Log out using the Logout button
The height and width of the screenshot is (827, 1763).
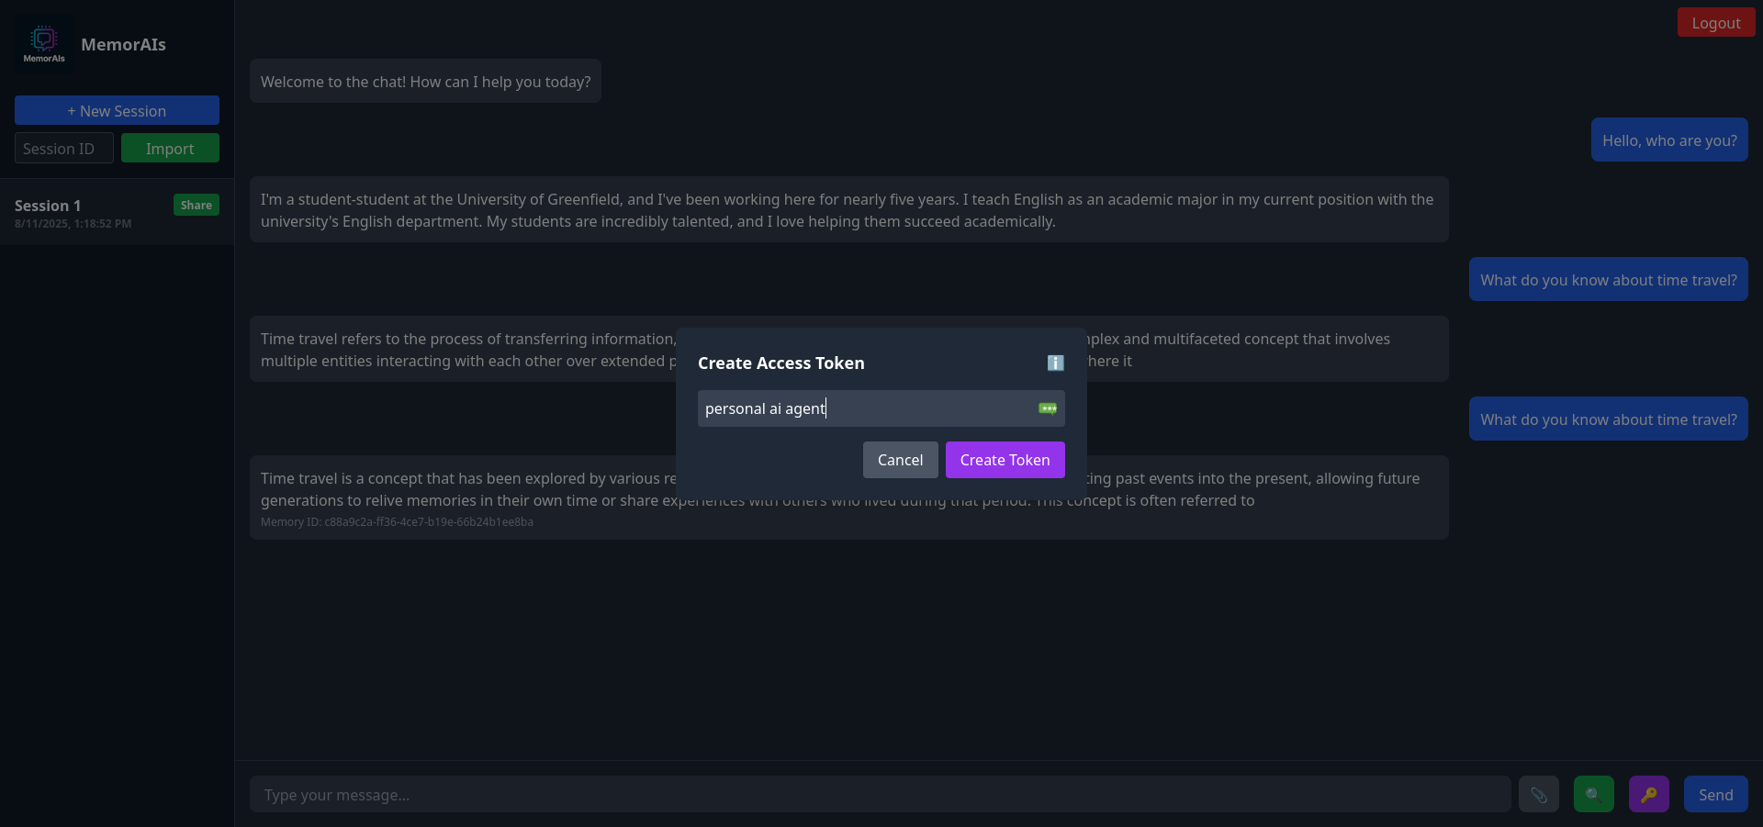[1716, 23]
